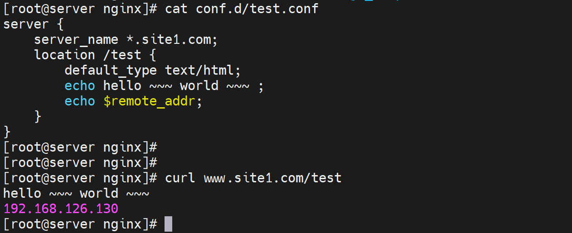Click the default_type directive
Image resolution: width=572 pixels, height=233 pixels.
click(111, 70)
